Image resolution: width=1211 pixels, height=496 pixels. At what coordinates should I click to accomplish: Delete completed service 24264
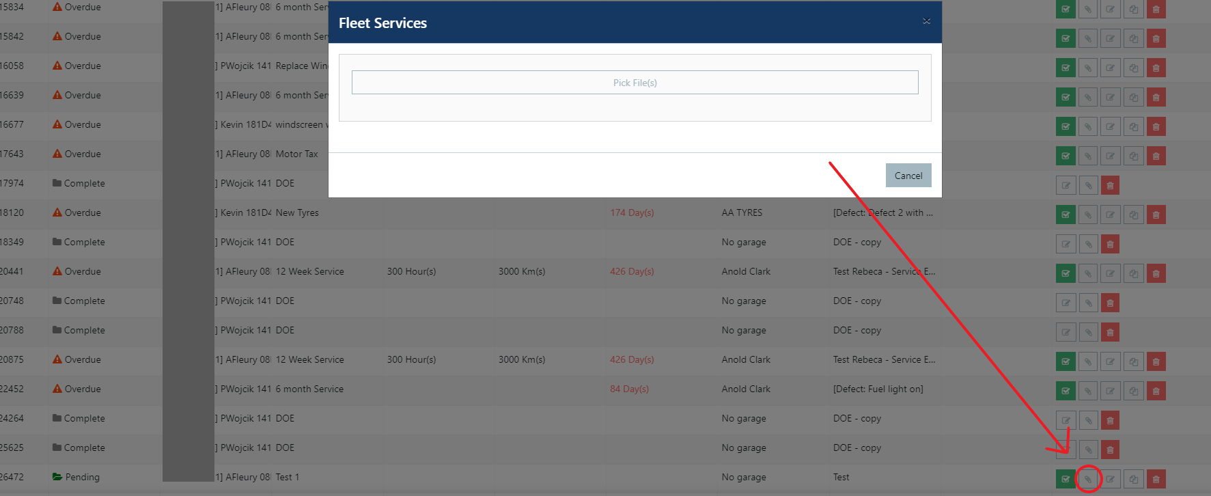click(1110, 420)
